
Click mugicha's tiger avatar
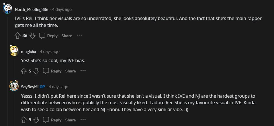(14, 51)
